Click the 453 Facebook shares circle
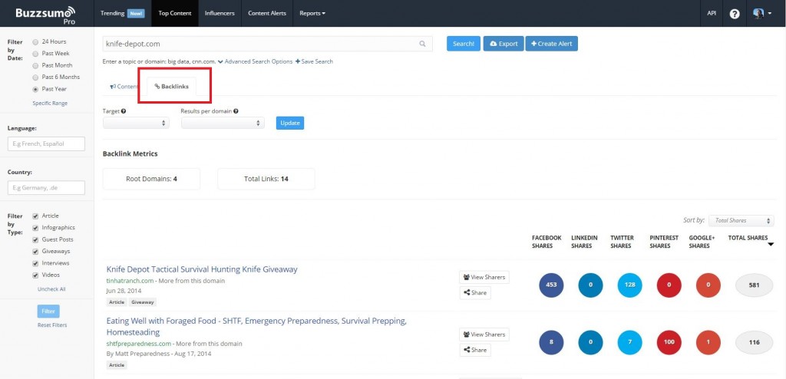 (x=551, y=285)
